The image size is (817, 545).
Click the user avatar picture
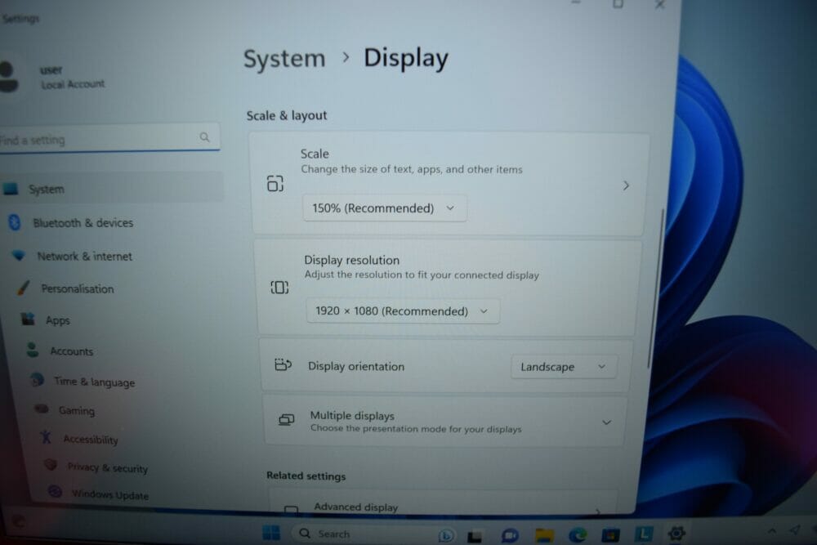coord(8,77)
